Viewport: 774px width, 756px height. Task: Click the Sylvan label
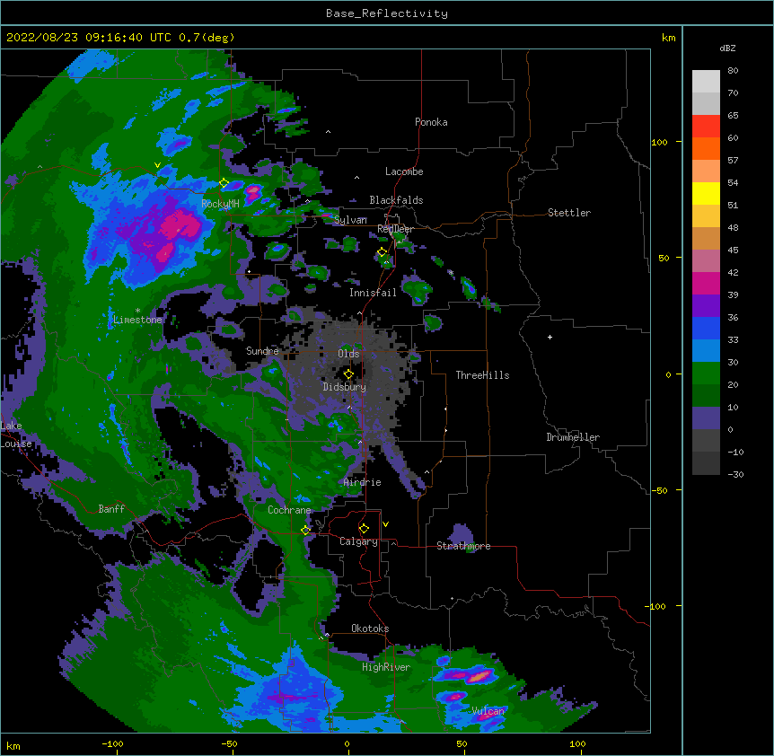pyautogui.click(x=350, y=220)
